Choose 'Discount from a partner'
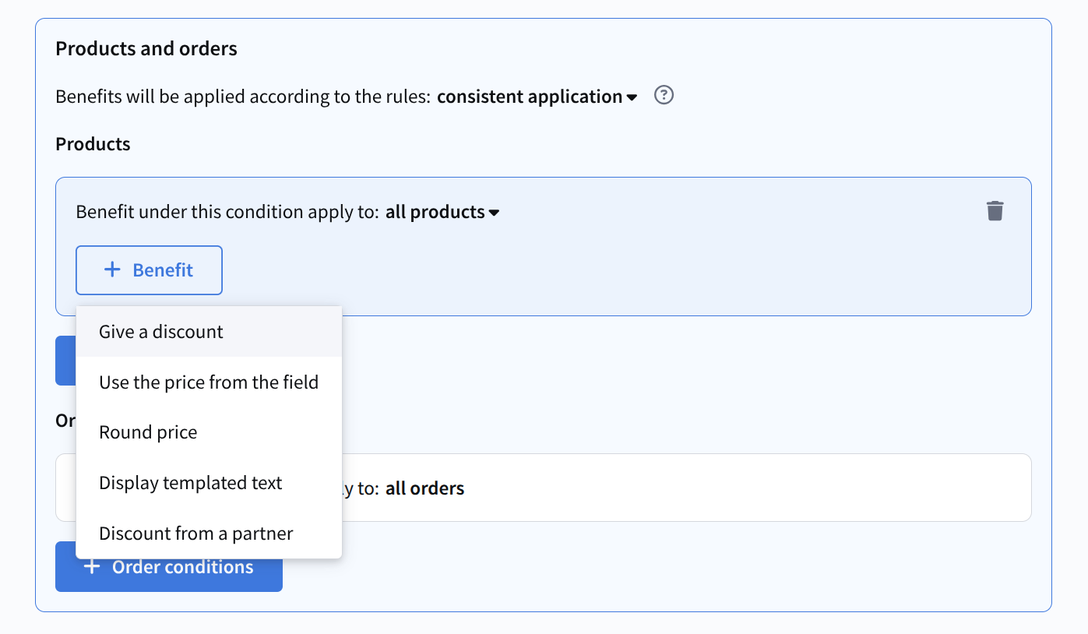Screen dimensions: 1088x634 pyautogui.click(x=196, y=534)
